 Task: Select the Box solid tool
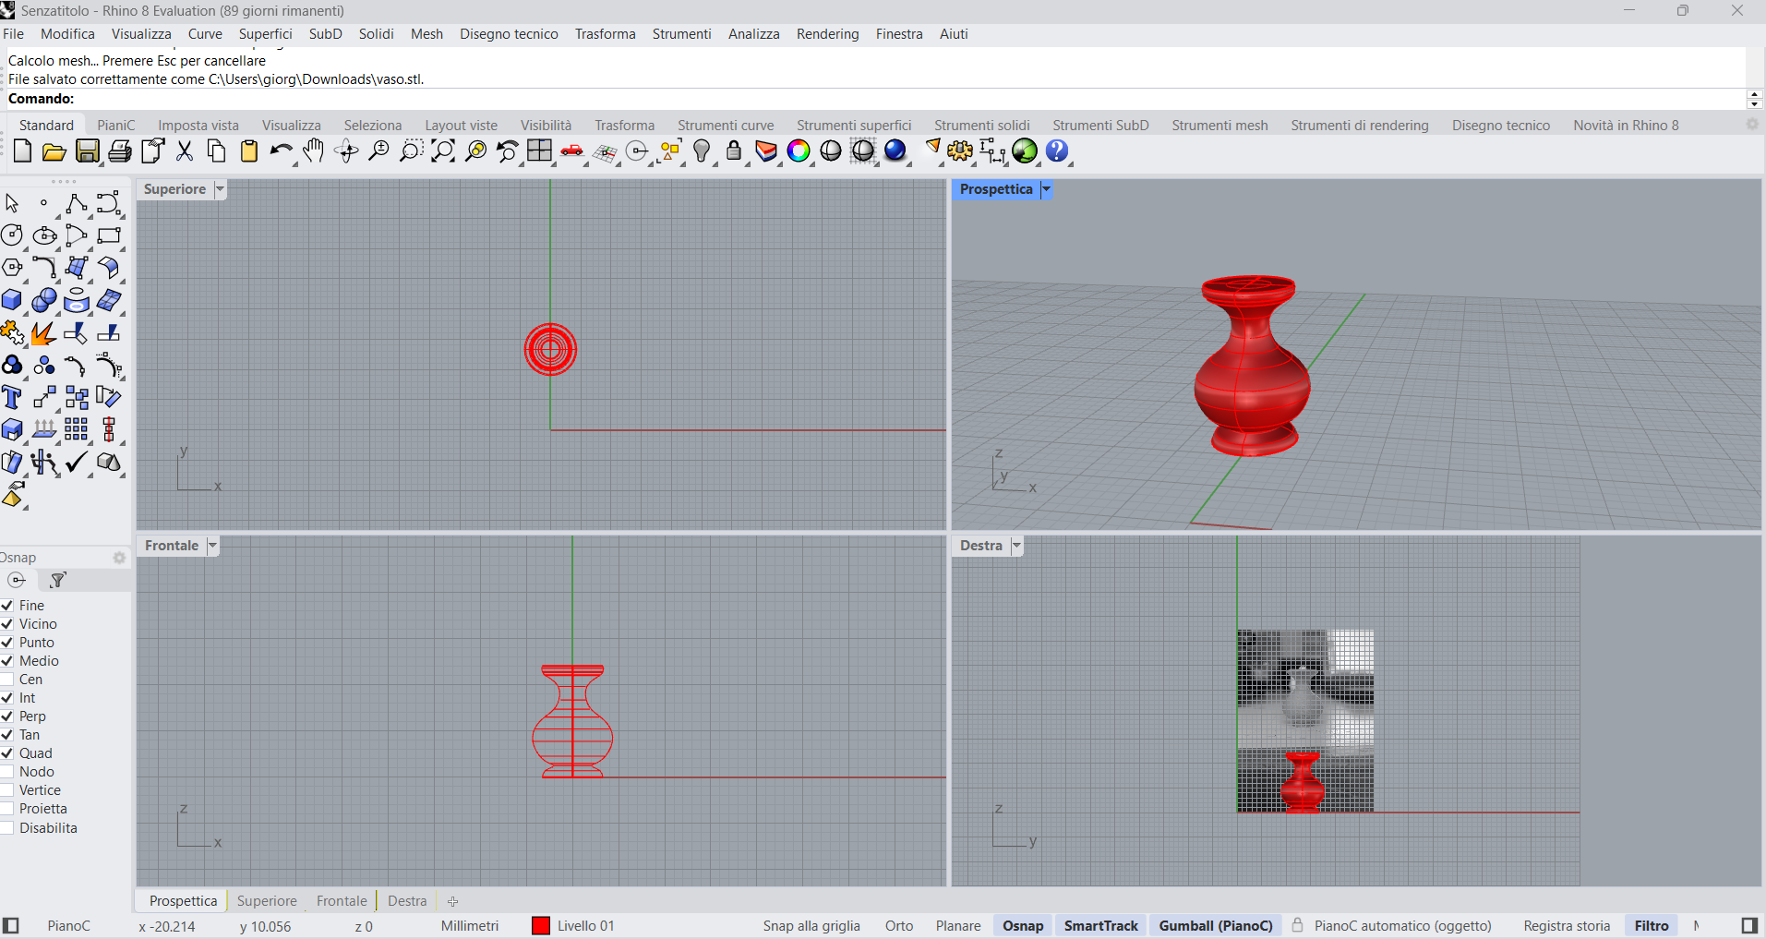click(x=12, y=301)
